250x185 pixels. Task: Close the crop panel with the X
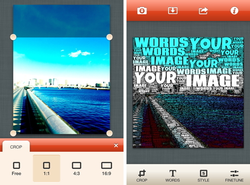[116, 146]
